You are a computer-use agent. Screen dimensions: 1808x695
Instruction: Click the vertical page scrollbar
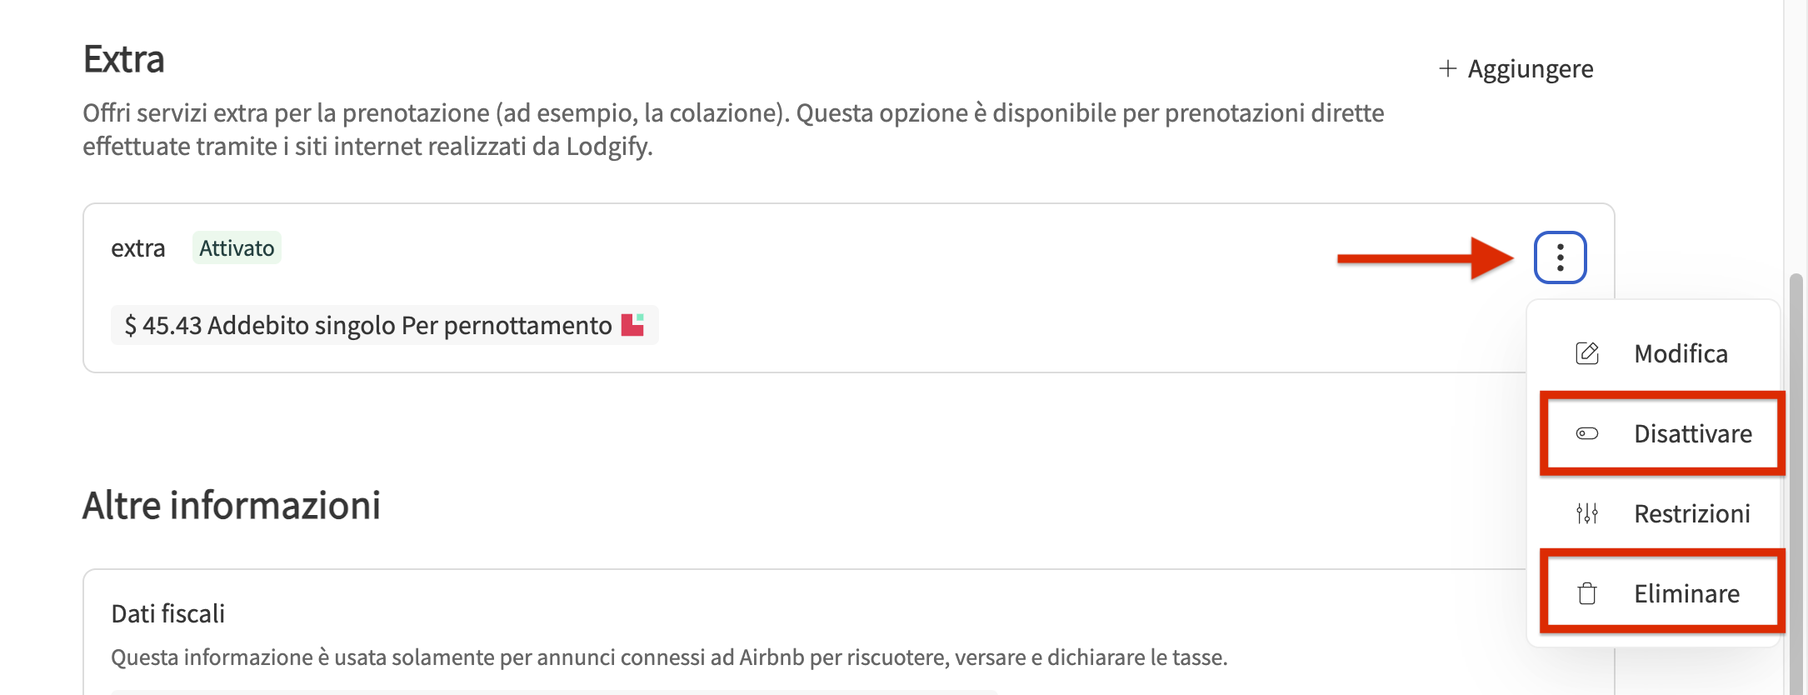coord(1796,483)
